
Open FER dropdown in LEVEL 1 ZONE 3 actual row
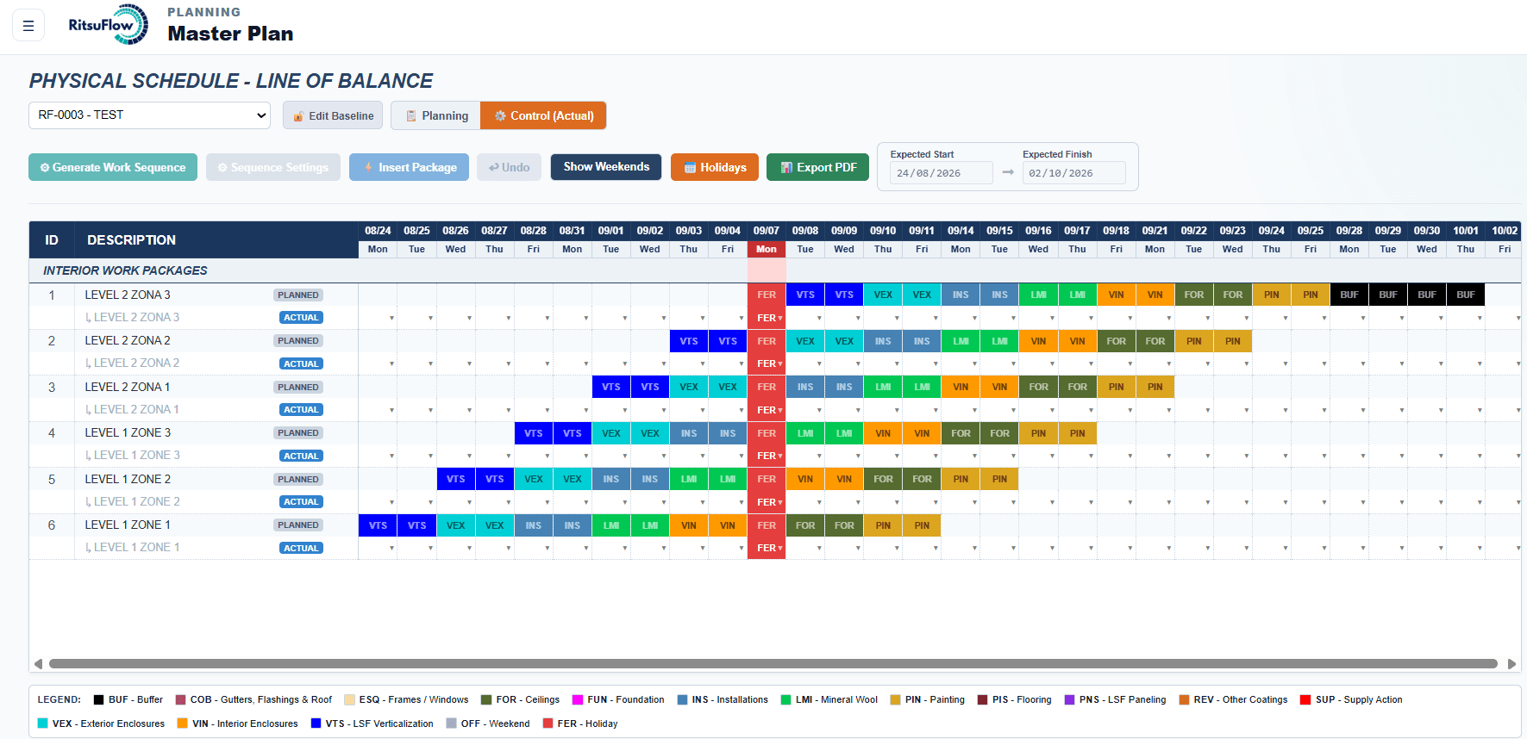767,456
